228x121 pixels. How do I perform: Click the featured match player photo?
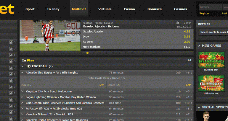click(x=50, y=35)
